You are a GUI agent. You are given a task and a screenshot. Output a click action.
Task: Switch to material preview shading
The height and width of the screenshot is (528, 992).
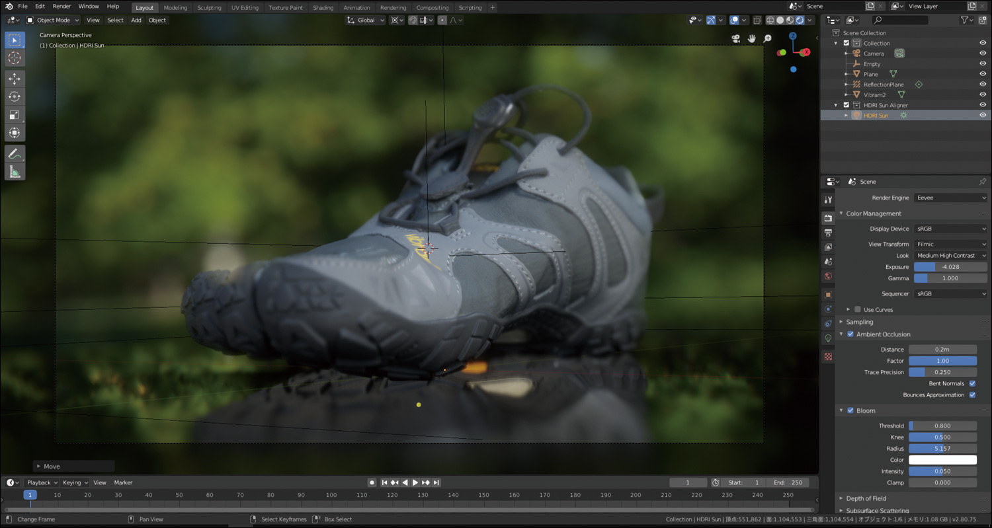tap(790, 20)
